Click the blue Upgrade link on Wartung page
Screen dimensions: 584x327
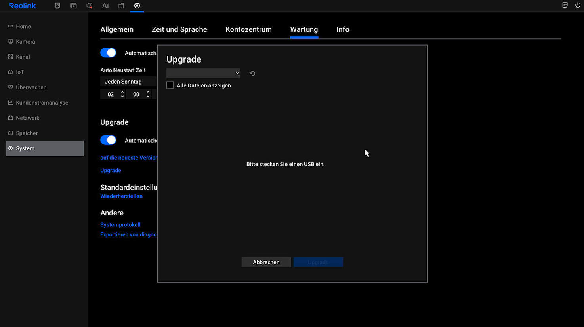click(x=111, y=170)
